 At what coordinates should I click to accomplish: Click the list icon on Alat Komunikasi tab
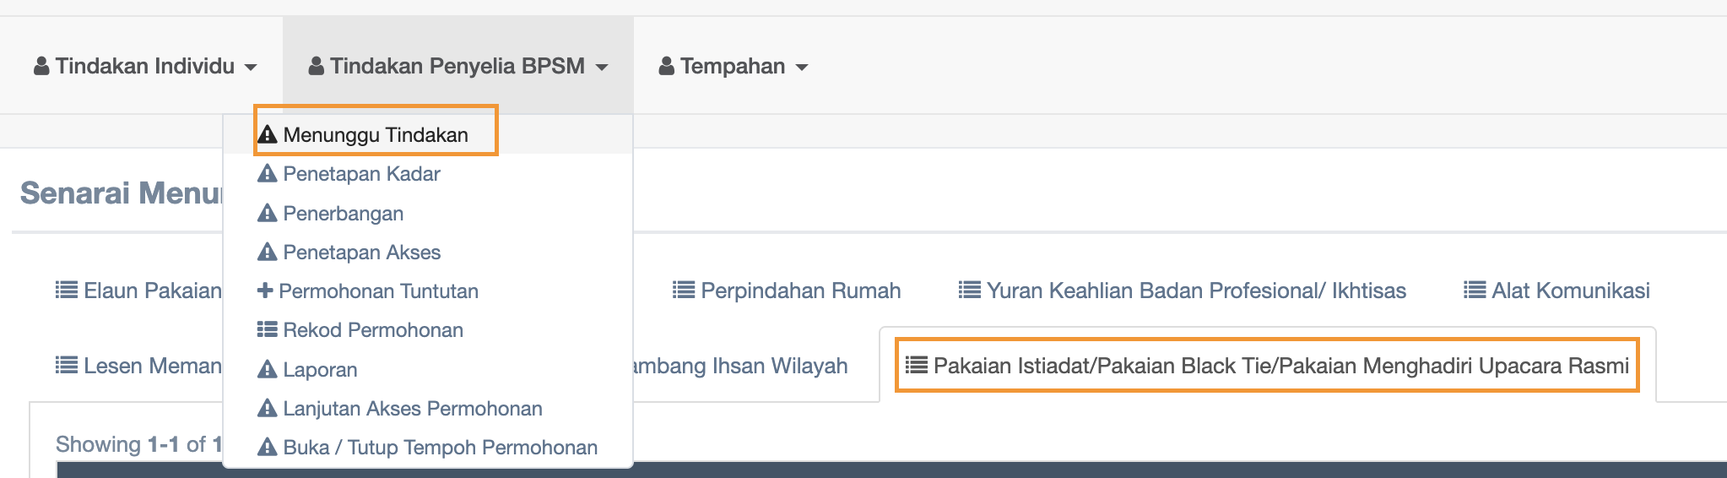click(x=1475, y=291)
